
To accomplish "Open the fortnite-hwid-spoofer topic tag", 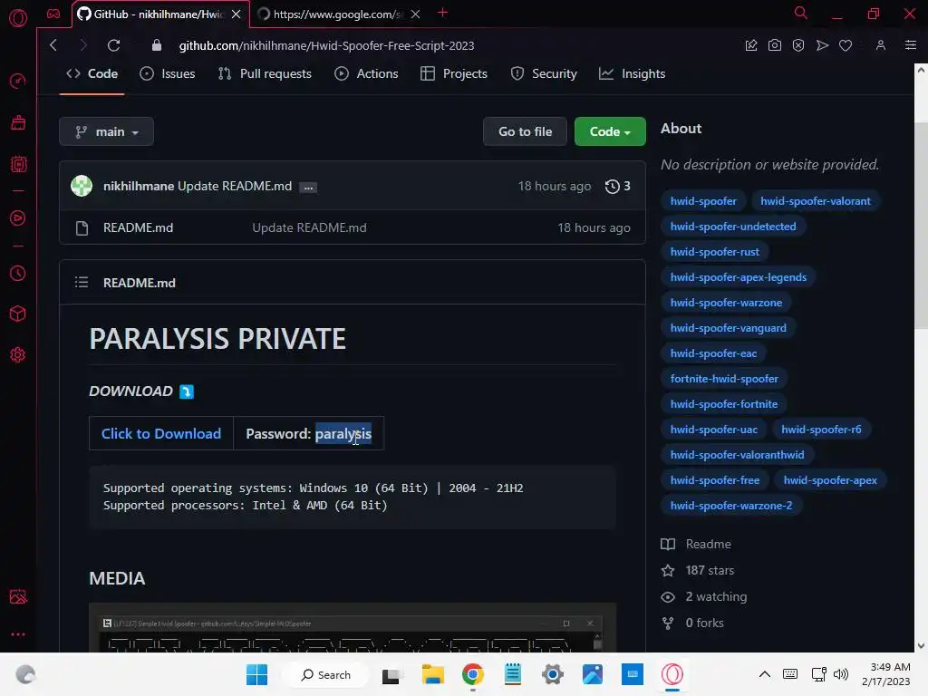I will coord(724,379).
